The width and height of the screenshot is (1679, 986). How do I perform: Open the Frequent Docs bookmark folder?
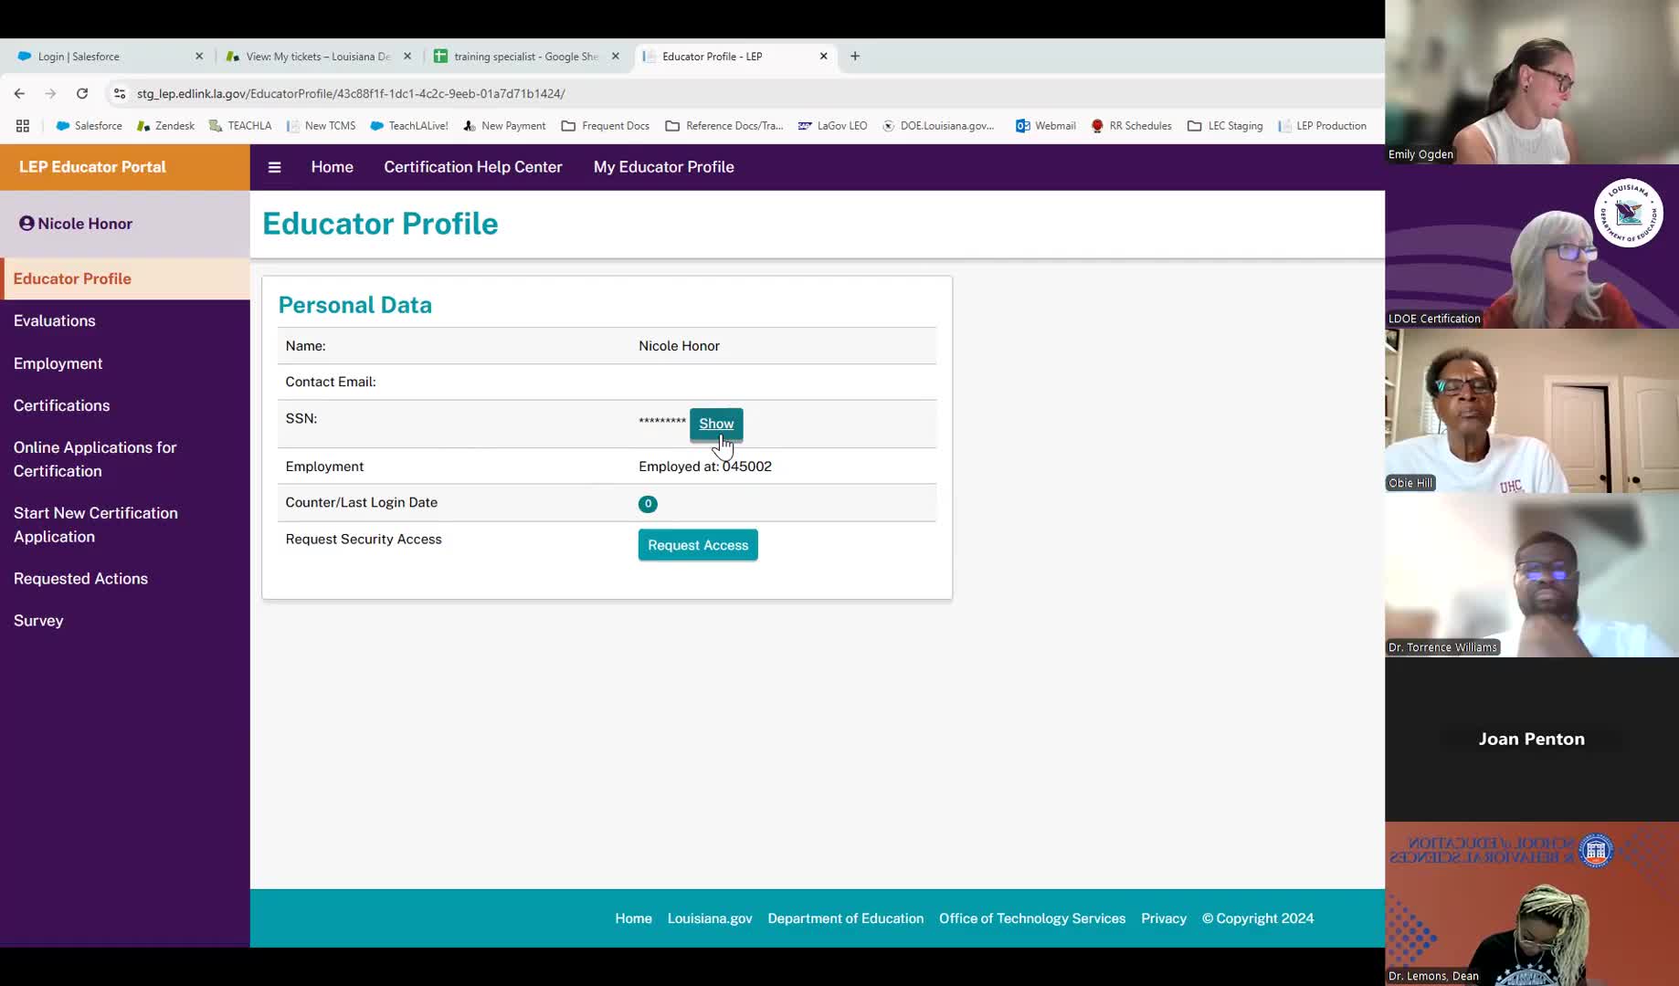[x=606, y=126]
